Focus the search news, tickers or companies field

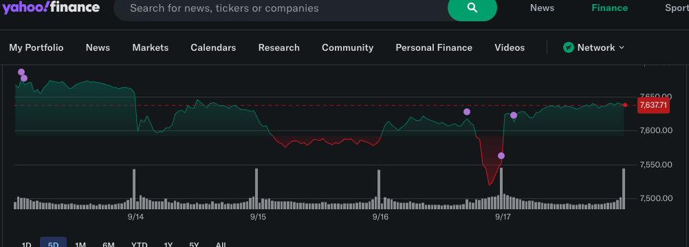(x=281, y=8)
